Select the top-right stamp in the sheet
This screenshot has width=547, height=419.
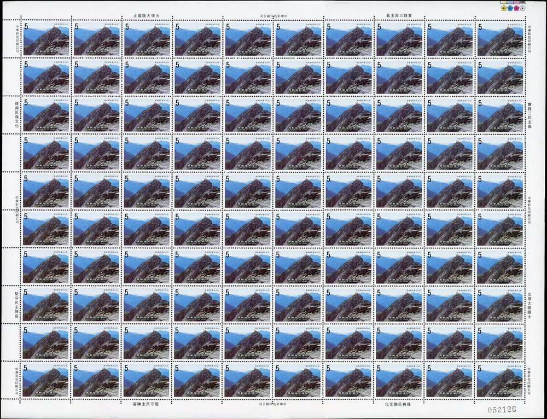(x=501, y=39)
